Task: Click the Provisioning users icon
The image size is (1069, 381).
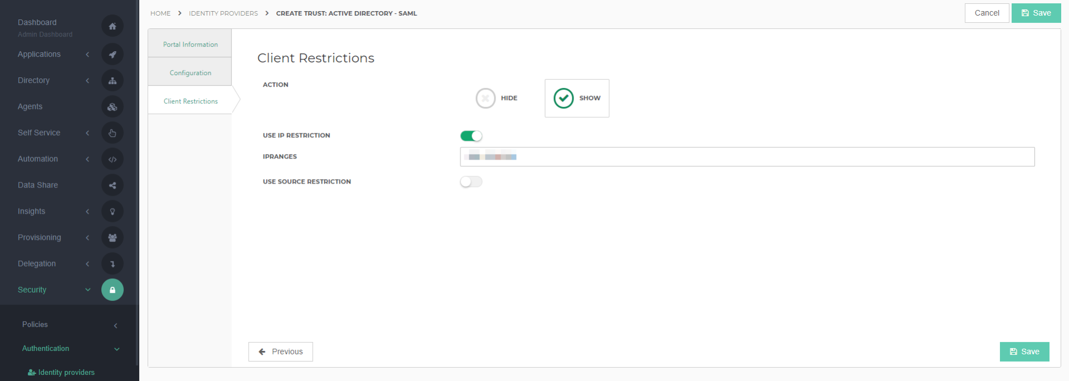Action: [x=112, y=237]
